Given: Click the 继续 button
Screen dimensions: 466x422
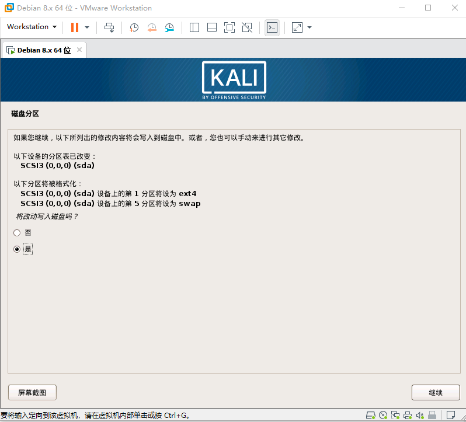Looking at the screenshot, I should (x=436, y=393).
